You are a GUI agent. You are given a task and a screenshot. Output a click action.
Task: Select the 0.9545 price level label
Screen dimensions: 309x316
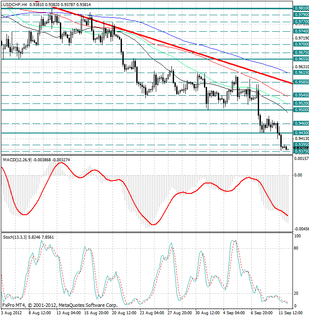(301, 95)
